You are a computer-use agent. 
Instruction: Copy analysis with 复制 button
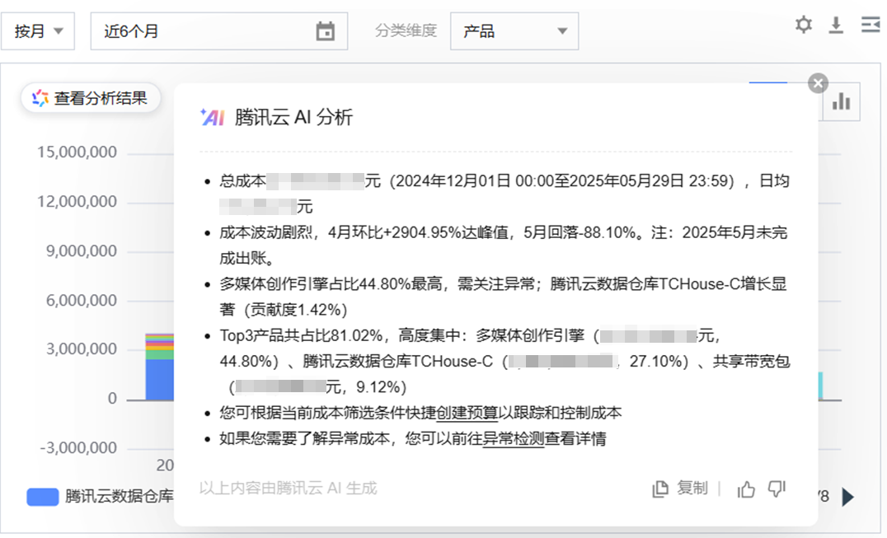[680, 489]
